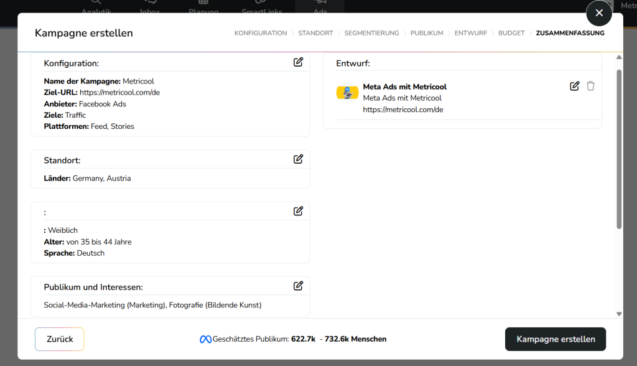The width and height of the screenshot is (637, 366).
Task: Go to the Entwurf step
Action: pos(471,33)
